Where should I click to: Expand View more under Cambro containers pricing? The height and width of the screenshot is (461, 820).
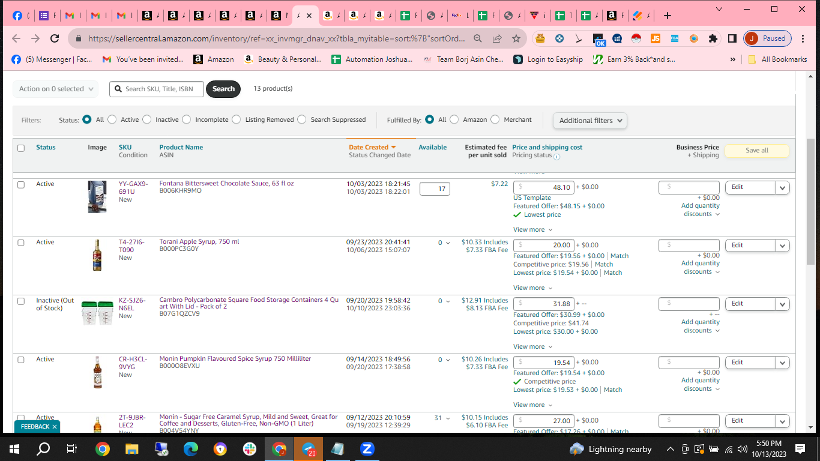click(532, 347)
